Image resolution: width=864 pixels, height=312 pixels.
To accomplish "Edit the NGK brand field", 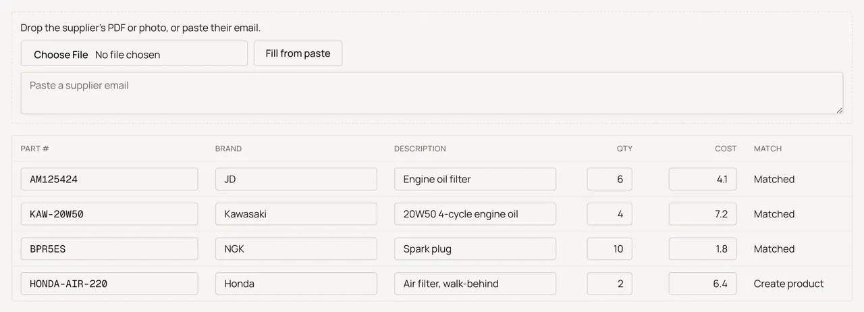I will (x=296, y=249).
